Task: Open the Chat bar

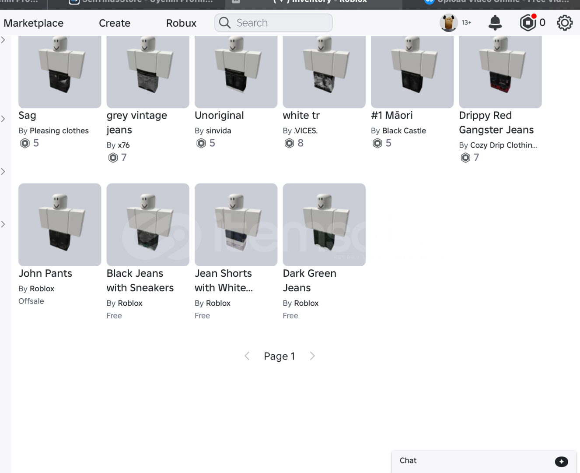Action: pyautogui.click(x=484, y=461)
